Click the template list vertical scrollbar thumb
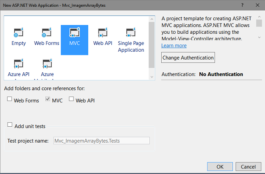Screen dimensions: 265x174 coord(152,45)
